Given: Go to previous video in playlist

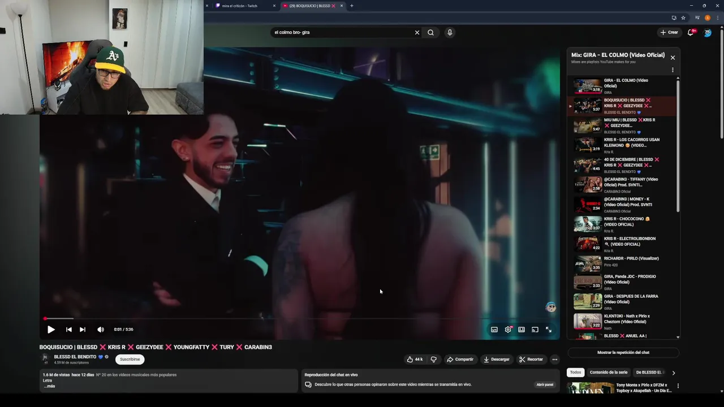Looking at the screenshot, I should [68, 330].
